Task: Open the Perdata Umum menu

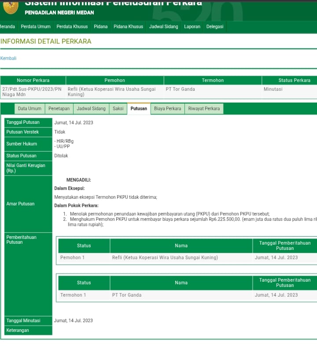Action: pos(36,26)
